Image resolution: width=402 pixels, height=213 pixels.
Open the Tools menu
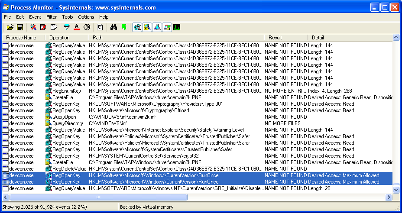(x=68, y=17)
